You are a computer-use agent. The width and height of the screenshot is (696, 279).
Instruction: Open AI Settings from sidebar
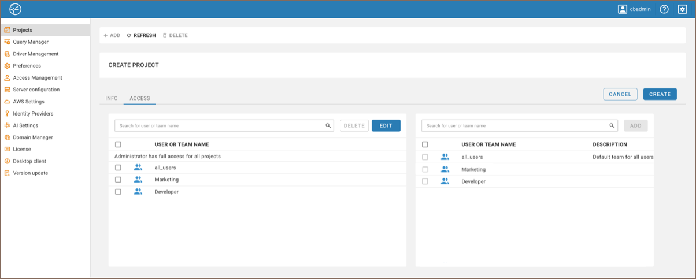click(x=25, y=125)
